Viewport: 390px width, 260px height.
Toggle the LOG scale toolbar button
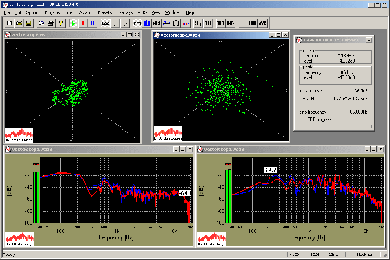[x=106, y=23]
